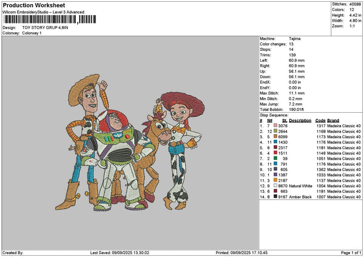Viewport: 364px width, 257px height.
Task: Pick the Natural White color swatch
Action: click(x=275, y=185)
